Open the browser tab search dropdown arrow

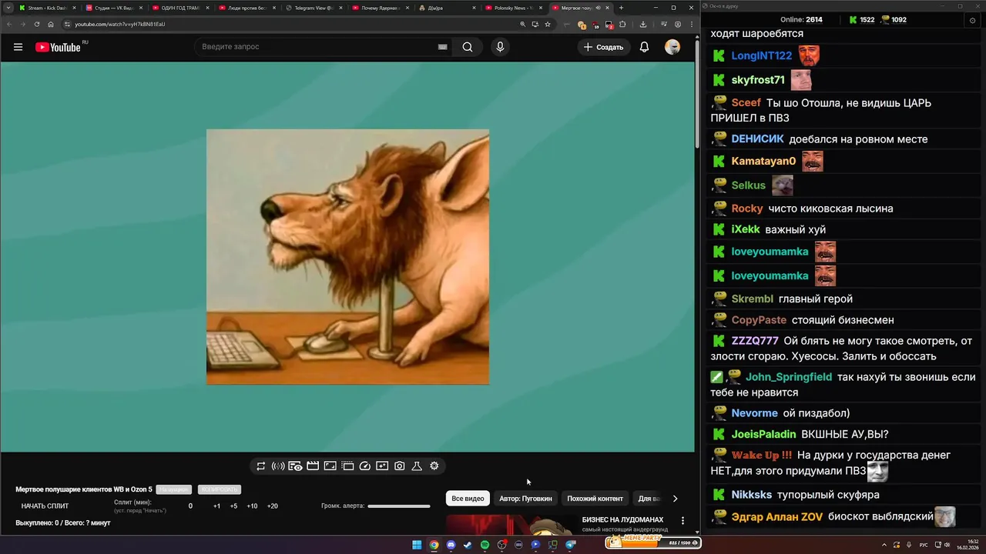click(8, 8)
